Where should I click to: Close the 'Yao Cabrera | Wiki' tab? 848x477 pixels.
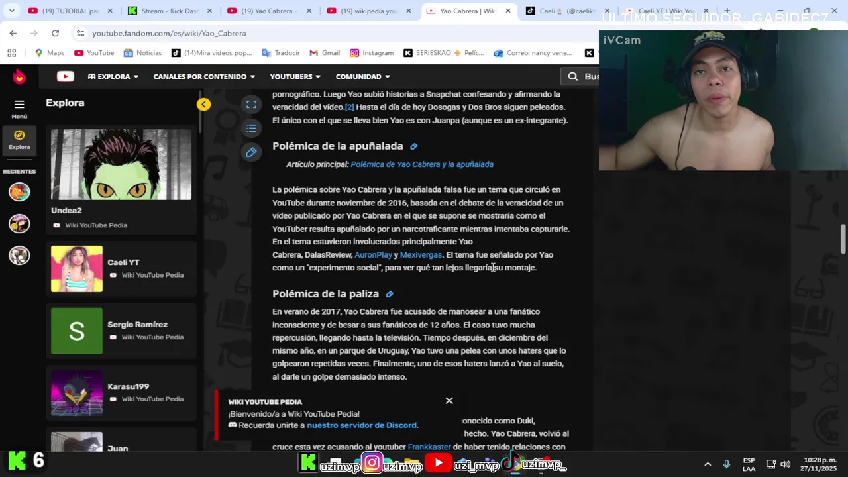coord(508,11)
